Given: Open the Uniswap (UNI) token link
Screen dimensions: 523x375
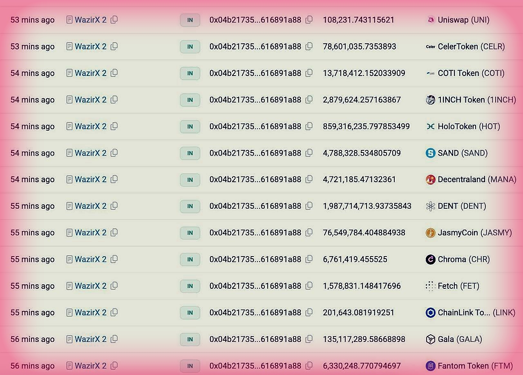Looking at the screenshot, I should (463, 20).
